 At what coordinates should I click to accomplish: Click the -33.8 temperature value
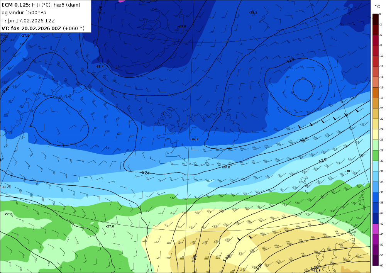tap(226, 167)
